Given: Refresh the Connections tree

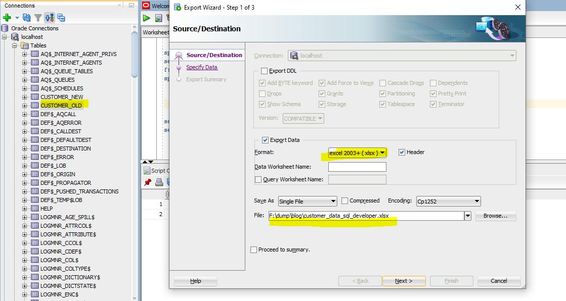Looking at the screenshot, I should click(26, 17).
